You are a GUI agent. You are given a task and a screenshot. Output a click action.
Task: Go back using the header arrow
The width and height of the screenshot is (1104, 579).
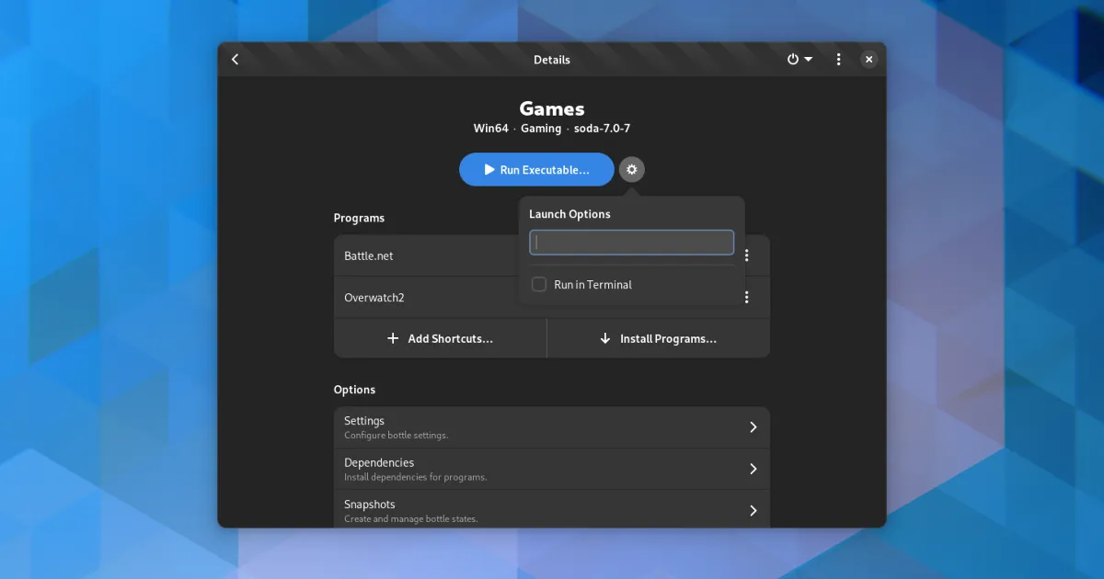click(x=235, y=60)
